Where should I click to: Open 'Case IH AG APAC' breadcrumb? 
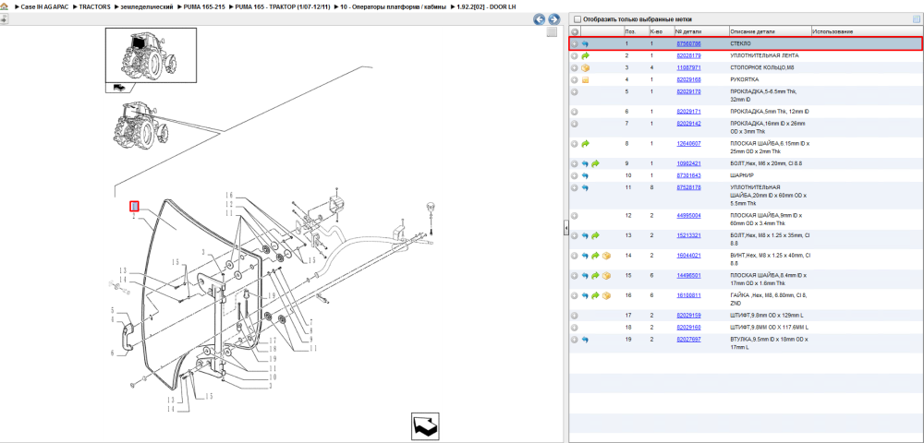44,6
